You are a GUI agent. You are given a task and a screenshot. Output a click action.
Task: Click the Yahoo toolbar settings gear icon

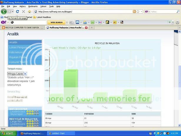[x=177, y=22]
